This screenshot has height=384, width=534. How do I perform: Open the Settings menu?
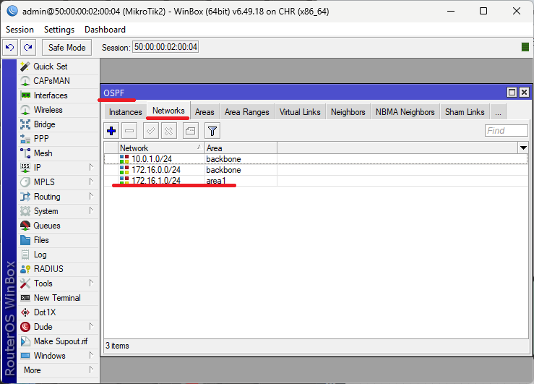[59, 30]
